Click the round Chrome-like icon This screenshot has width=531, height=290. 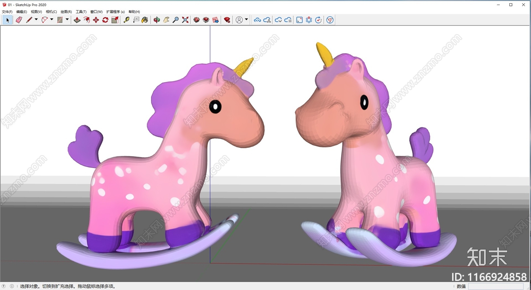330,20
